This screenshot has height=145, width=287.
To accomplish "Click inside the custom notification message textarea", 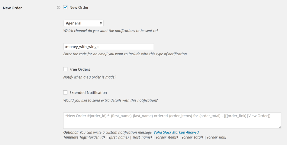I will tap(172, 121).
